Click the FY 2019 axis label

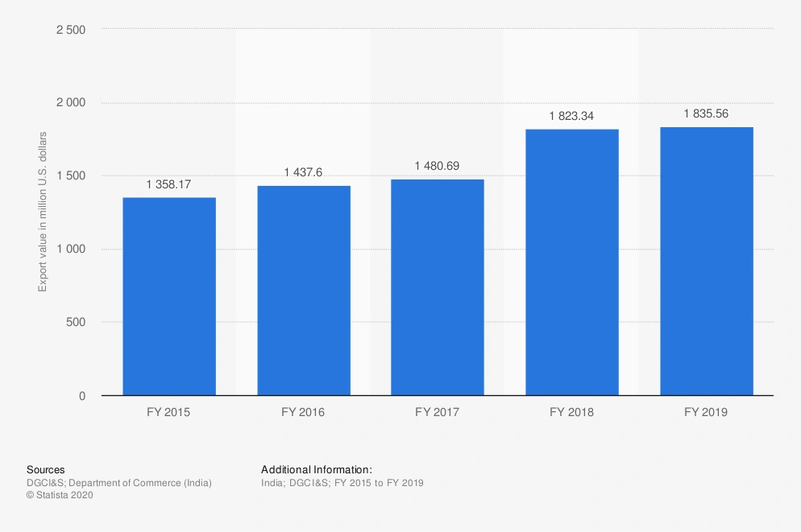[706, 412]
